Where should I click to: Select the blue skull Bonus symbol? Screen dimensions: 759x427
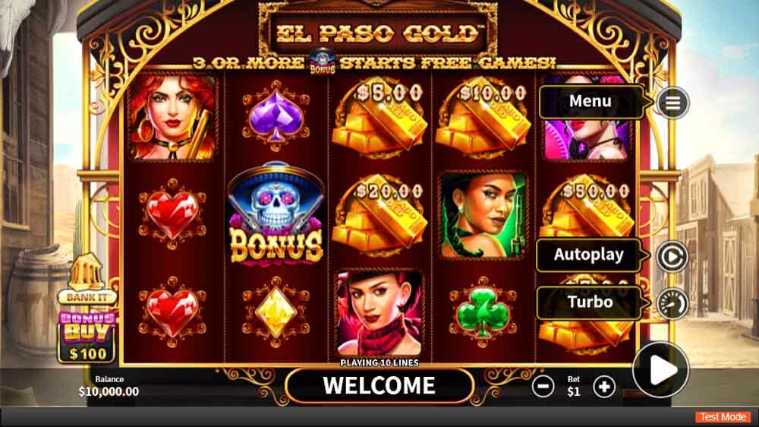276,215
